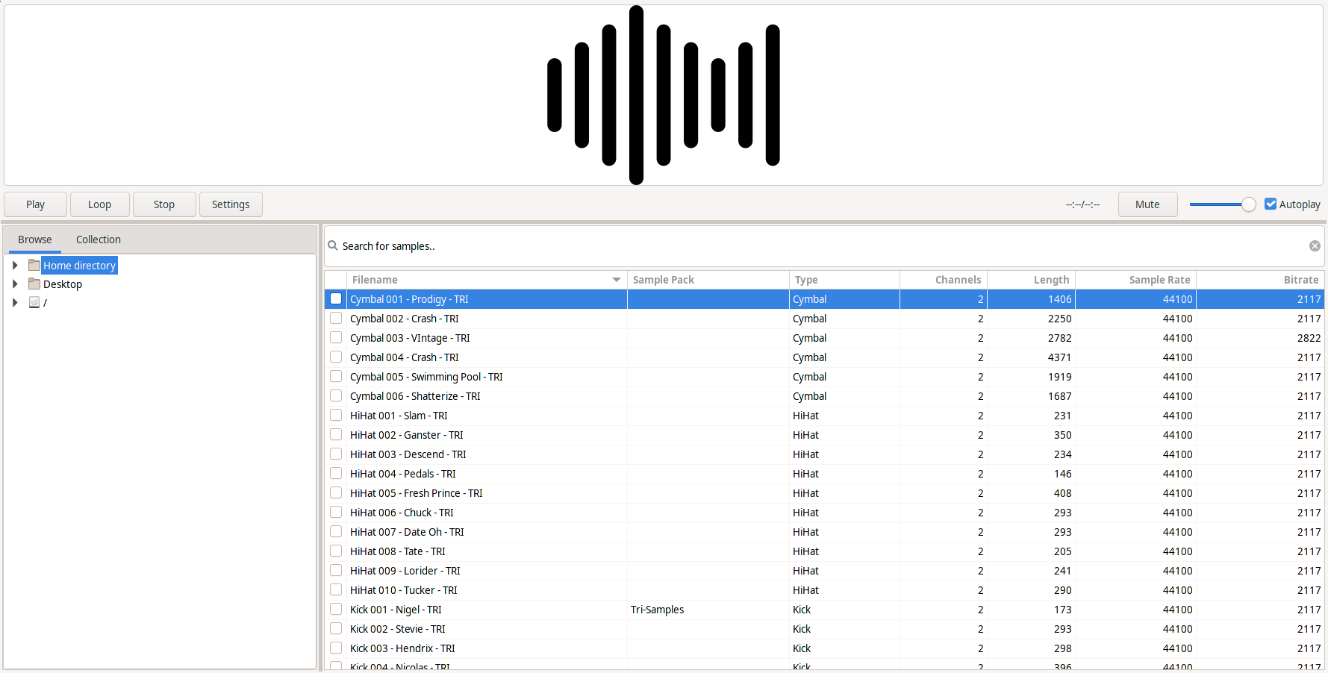Mute the audio output

pos(1147,204)
